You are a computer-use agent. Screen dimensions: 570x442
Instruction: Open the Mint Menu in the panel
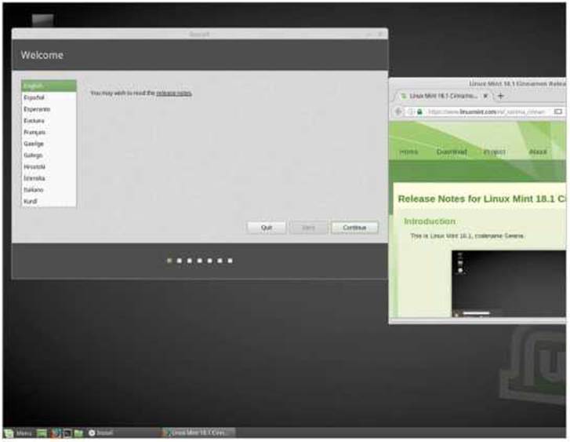[x=18, y=433]
